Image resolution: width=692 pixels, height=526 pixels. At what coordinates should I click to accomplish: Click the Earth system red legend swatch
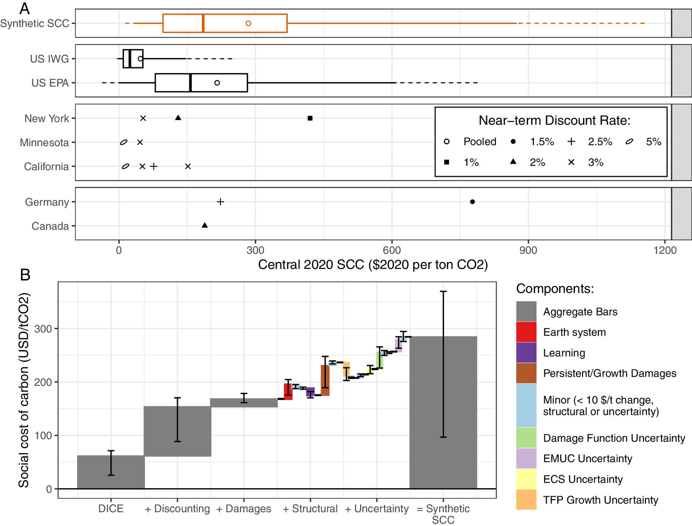pyautogui.click(x=526, y=332)
